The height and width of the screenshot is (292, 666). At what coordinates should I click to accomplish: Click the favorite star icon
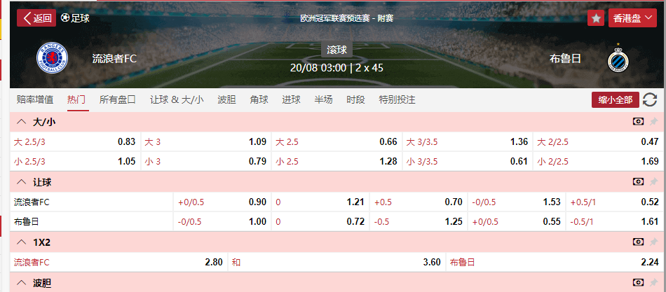click(x=596, y=18)
